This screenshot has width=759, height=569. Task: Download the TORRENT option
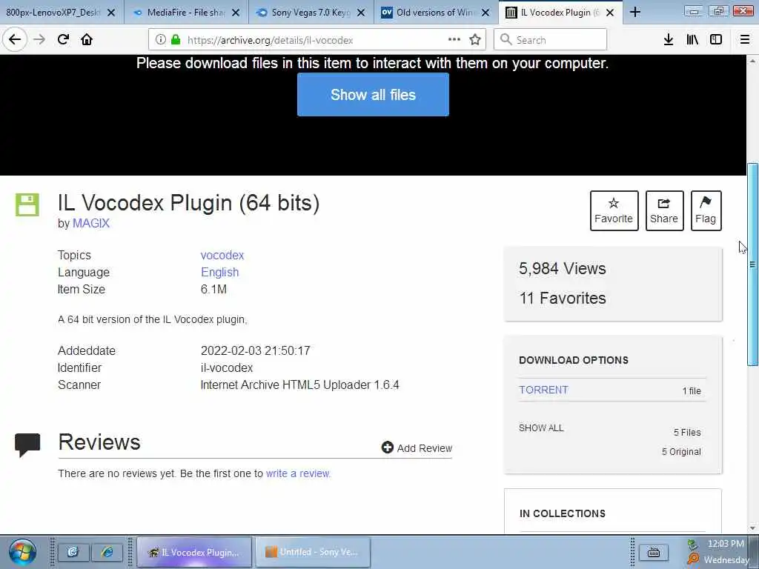click(x=543, y=390)
